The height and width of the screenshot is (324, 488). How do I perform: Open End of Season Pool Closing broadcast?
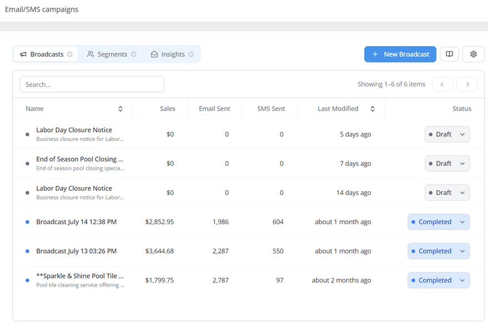[x=80, y=159]
